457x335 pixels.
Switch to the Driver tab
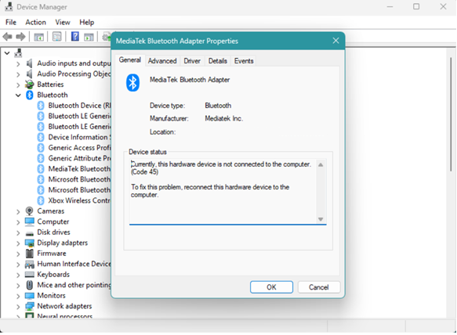click(192, 61)
